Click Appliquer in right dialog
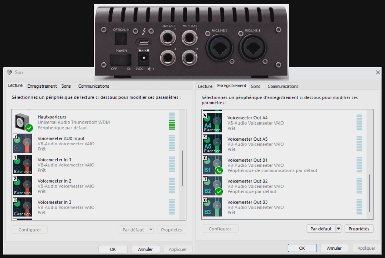Image resolution: width=385 pixels, height=258 pixels. (366, 248)
